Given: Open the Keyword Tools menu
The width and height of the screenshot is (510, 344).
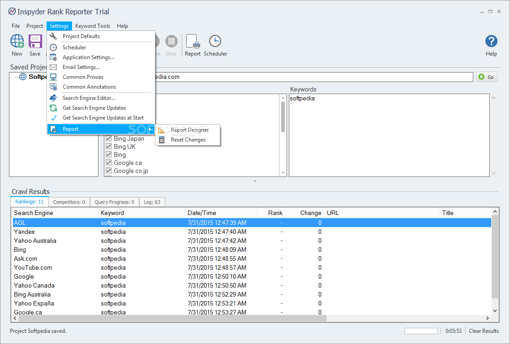Looking at the screenshot, I should (x=93, y=26).
